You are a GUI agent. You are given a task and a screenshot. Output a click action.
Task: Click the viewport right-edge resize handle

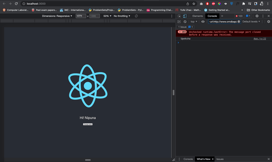(x=173, y=93)
